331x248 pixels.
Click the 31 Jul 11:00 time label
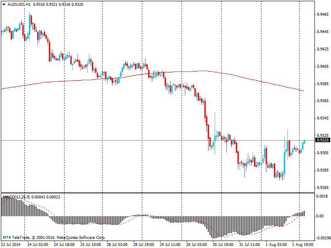click(x=249, y=245)
